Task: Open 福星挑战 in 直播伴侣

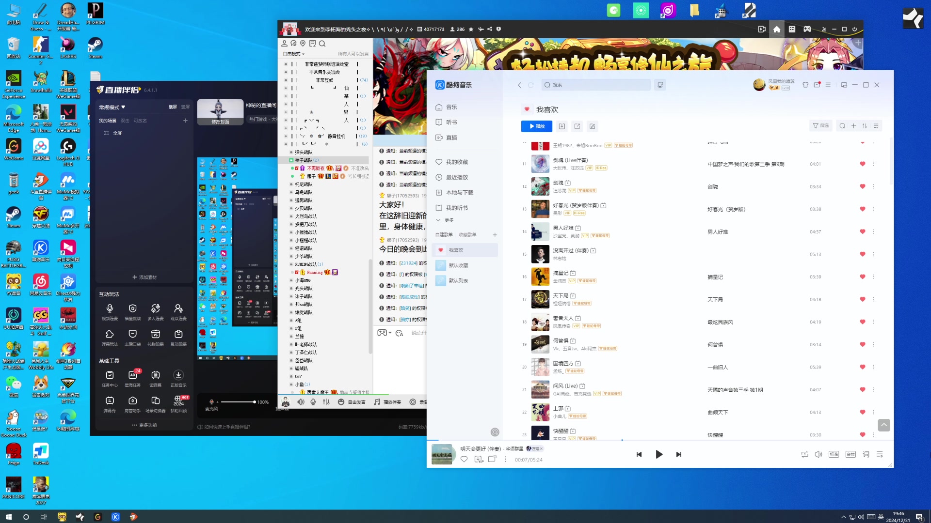Action: point(132,312)
